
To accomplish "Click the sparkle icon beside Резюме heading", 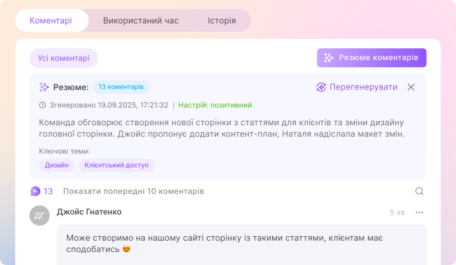I will [44, 87].
